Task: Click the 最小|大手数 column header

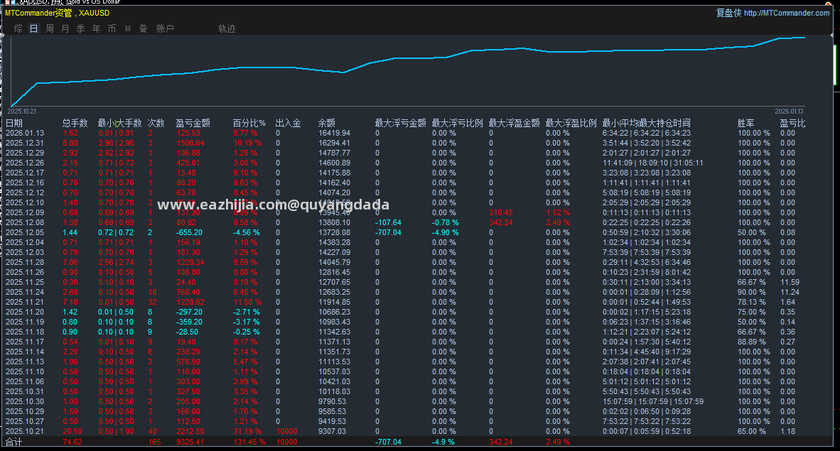Action: (119, 123)
